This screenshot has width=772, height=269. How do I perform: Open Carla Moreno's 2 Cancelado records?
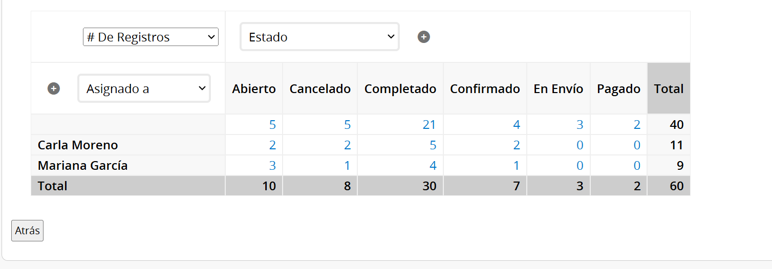pyautogui.click(x=347, y=145)
